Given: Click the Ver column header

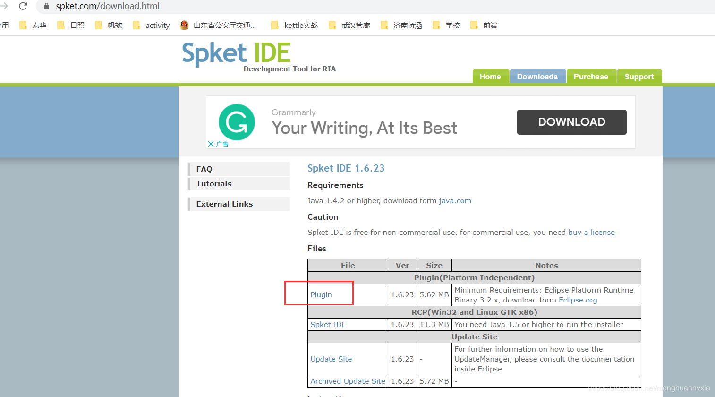Looking at the screenshot, I should coord(402,265).
